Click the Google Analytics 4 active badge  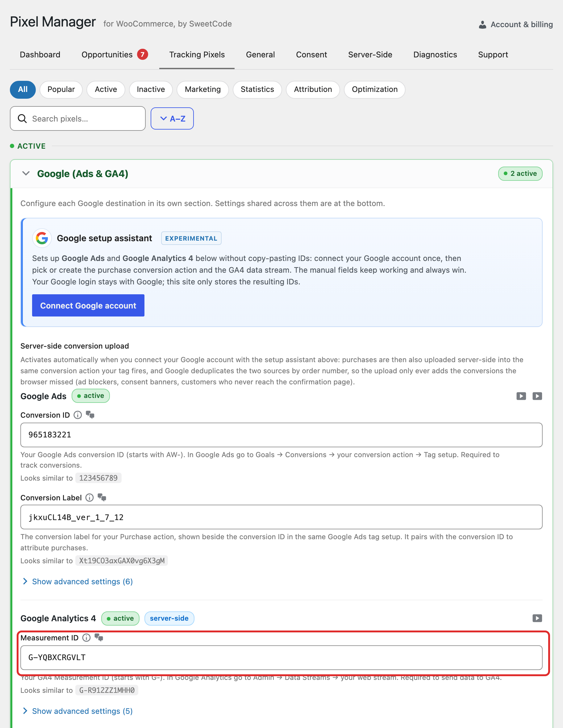(x=120, y=618)
